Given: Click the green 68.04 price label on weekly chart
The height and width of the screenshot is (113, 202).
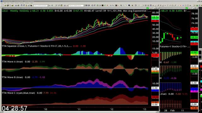Looking at the screenshot, I should click(155, 18).
